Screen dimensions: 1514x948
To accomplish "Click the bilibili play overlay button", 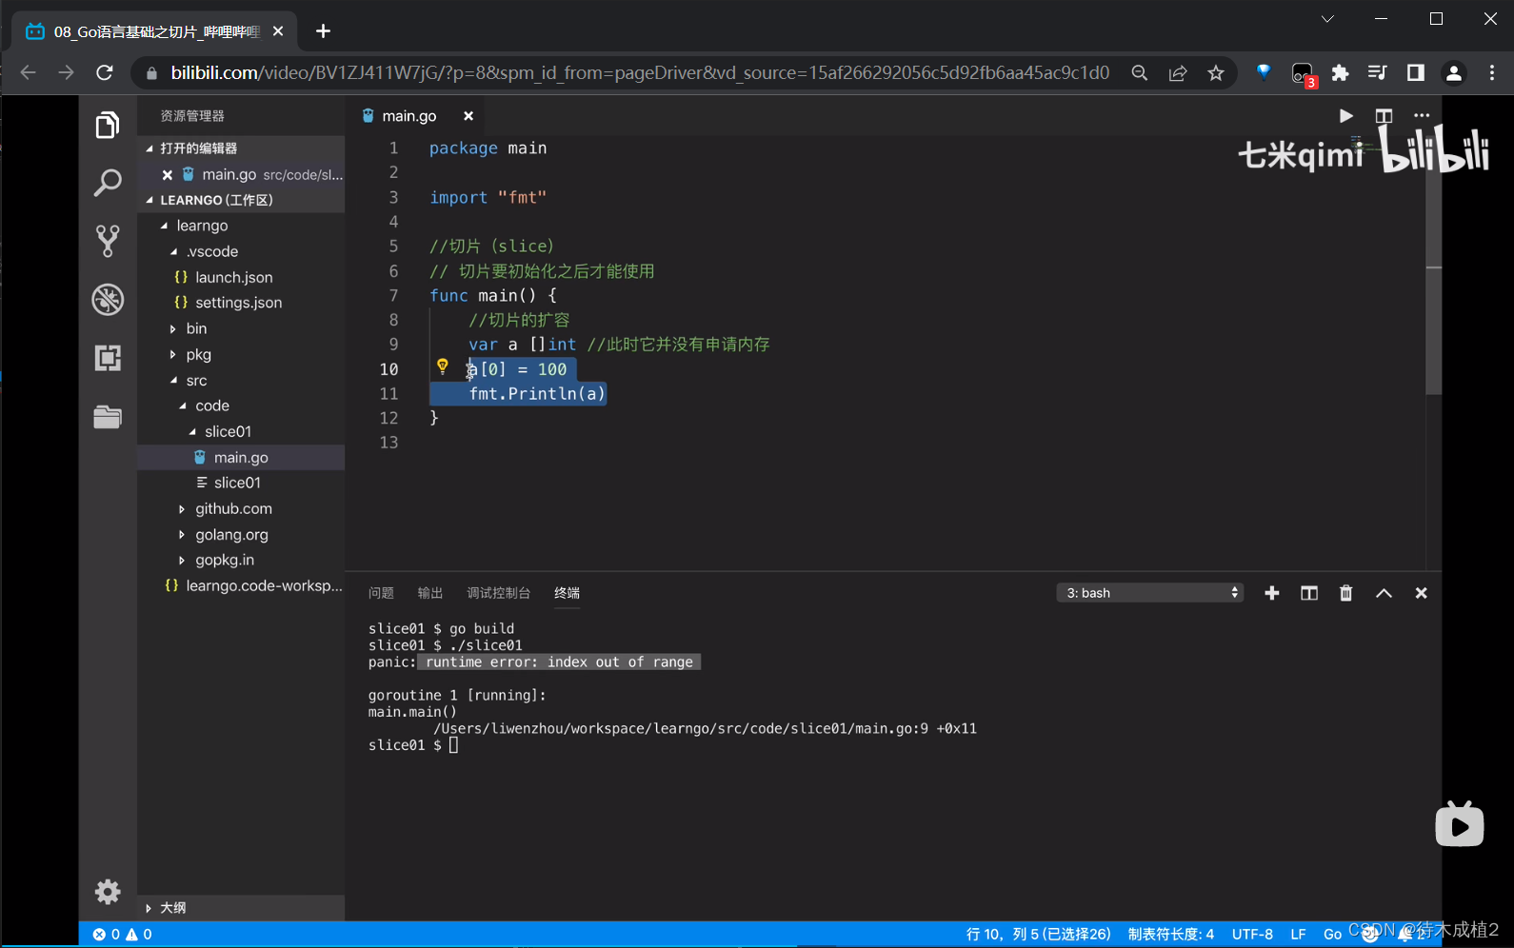I will pos(1459,824).
